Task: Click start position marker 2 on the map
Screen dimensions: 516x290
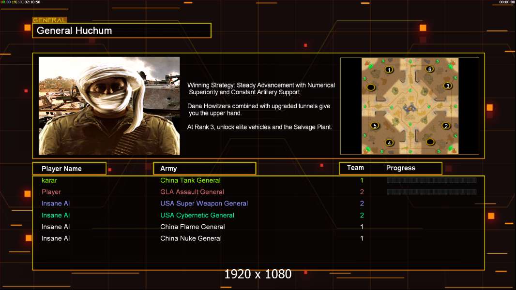Action: tap(446, 126)
